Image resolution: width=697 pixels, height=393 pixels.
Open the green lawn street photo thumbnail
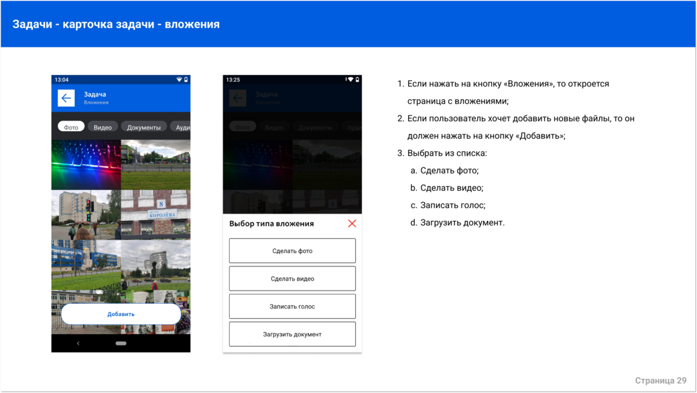coord(155,165)
